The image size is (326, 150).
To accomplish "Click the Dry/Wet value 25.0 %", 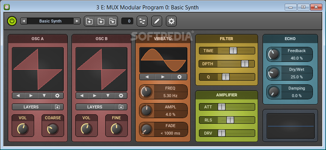I will [x=296, y=77].
